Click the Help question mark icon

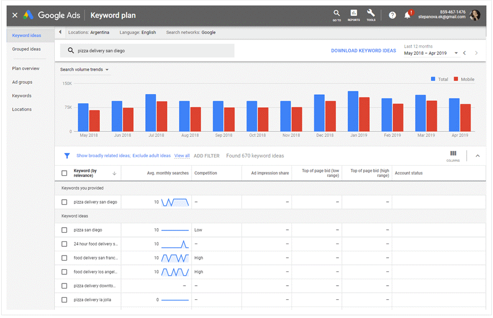click(392, 15)
